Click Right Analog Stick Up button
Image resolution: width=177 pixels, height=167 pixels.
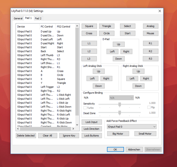138,71
